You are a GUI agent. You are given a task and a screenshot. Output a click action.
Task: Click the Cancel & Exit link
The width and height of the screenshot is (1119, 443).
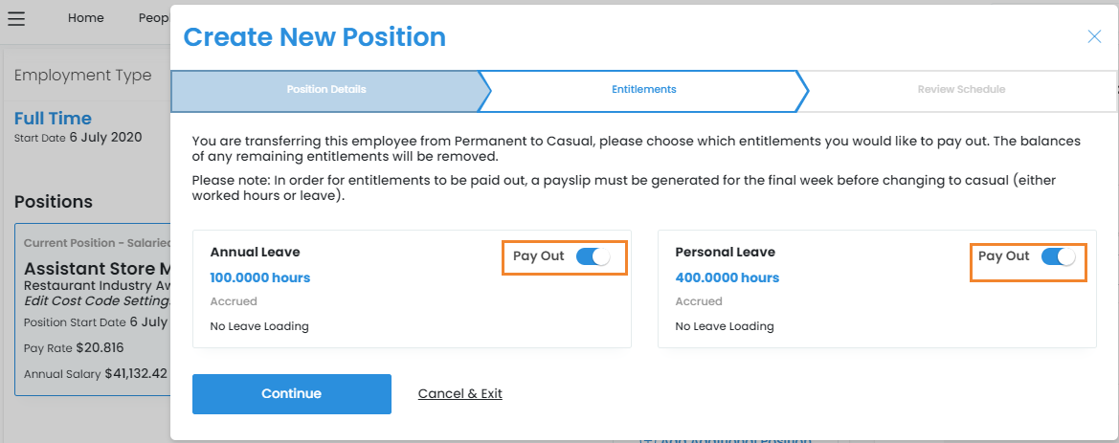(x=459, y=394)
